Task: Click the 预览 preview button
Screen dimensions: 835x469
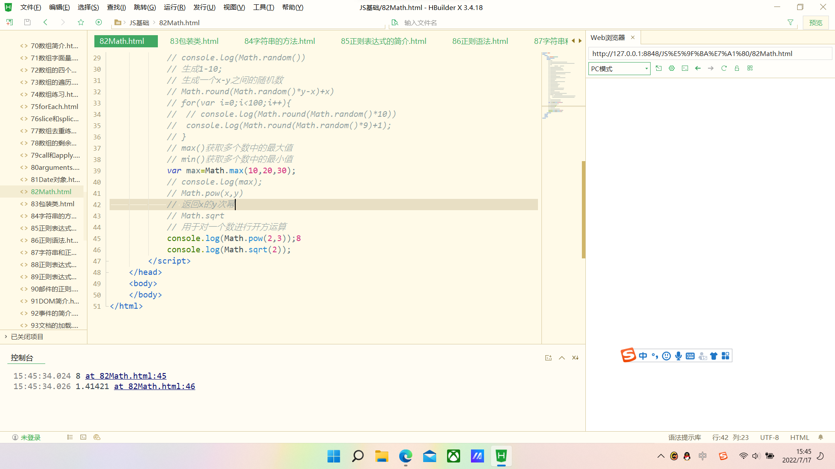Action: (816, 22)
